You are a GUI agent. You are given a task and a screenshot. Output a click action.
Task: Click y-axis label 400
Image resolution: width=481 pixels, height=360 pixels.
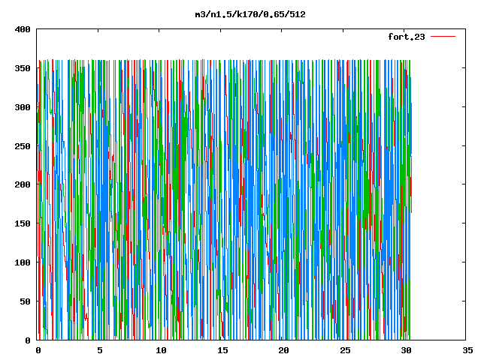pos(23,30)
